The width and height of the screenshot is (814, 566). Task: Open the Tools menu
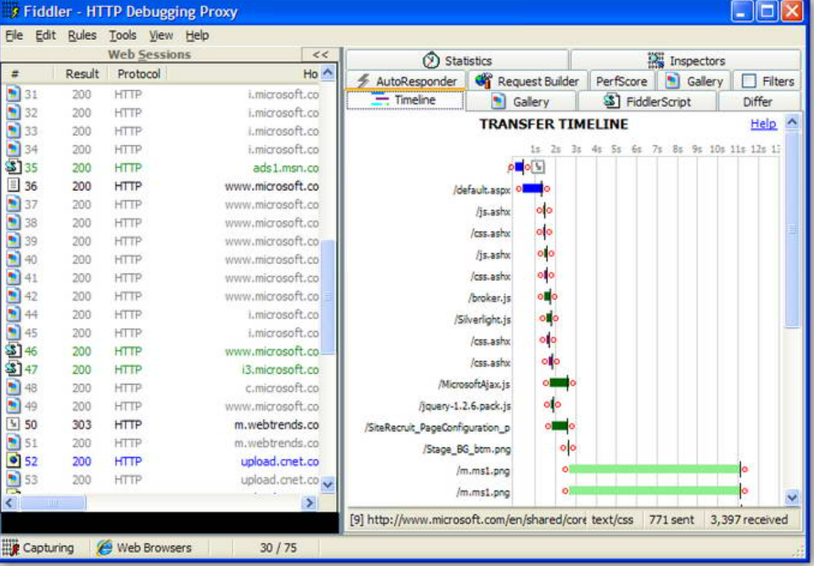point(123,35)
